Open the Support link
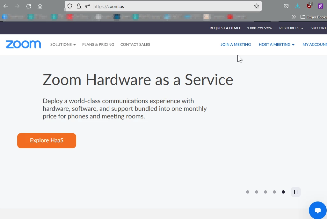Image resolution: width=327 pixels, height=219 pixels. coord(318,28)
